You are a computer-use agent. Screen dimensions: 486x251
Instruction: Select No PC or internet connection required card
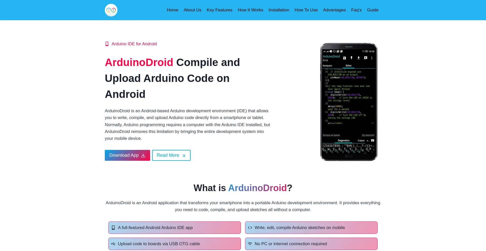click(x=311, y=244)
